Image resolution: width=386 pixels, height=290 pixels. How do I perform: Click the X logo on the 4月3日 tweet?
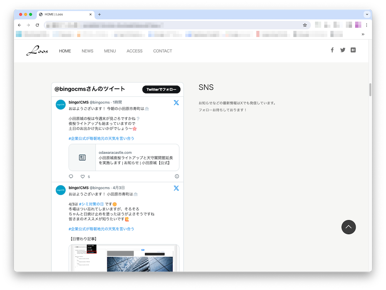[x=176, y=188]
